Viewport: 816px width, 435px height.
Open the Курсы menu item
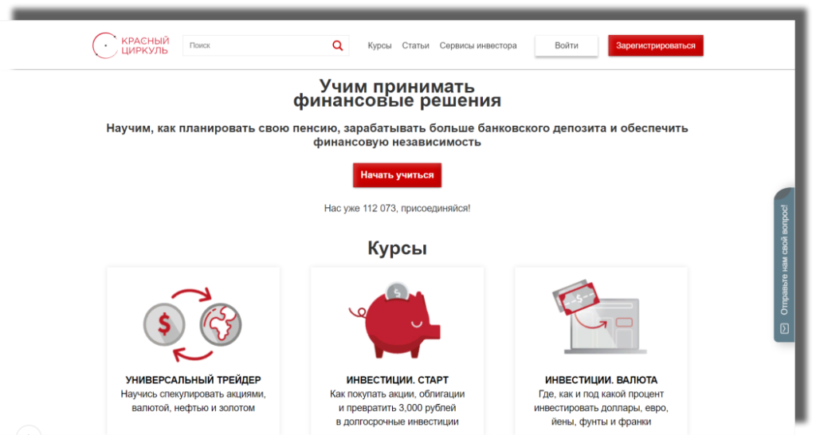coord(379,45)
